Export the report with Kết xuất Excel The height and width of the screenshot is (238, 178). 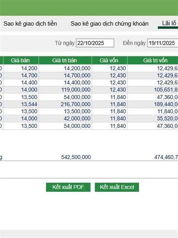click(117, 187)
